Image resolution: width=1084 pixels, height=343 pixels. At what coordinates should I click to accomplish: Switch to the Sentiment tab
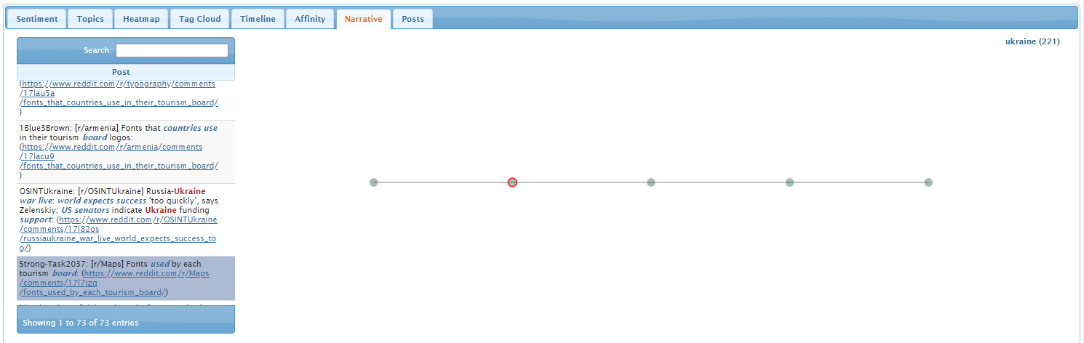pos(37,19)
